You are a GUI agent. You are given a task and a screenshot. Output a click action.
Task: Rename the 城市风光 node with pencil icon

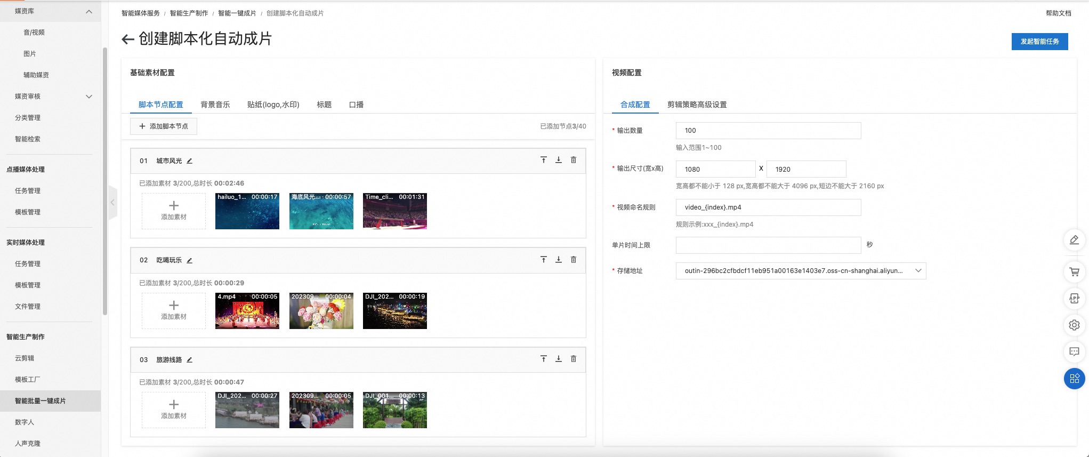pos(189,161)
